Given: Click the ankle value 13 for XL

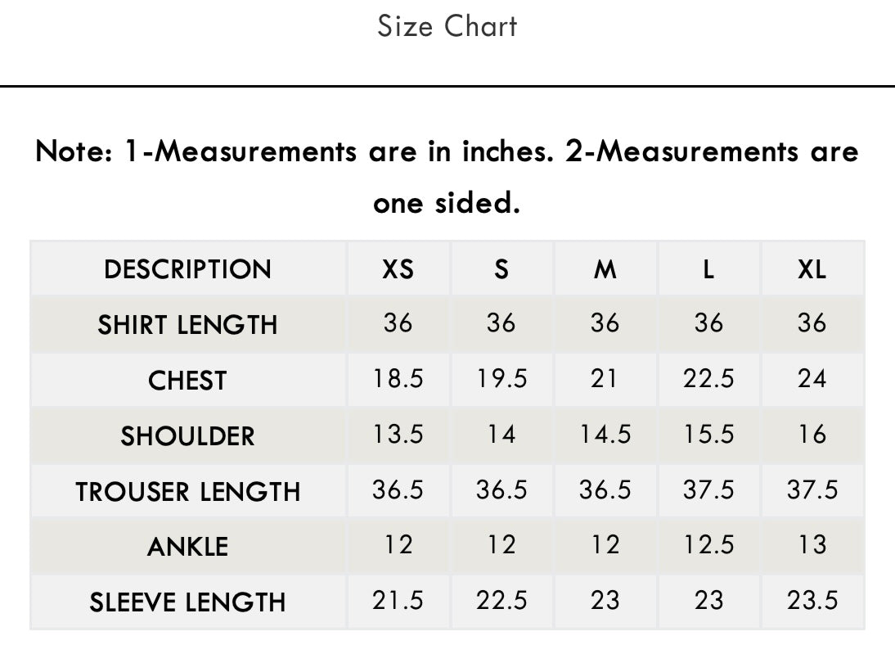Looking at the screenshot, I should (x=812, y=544).
